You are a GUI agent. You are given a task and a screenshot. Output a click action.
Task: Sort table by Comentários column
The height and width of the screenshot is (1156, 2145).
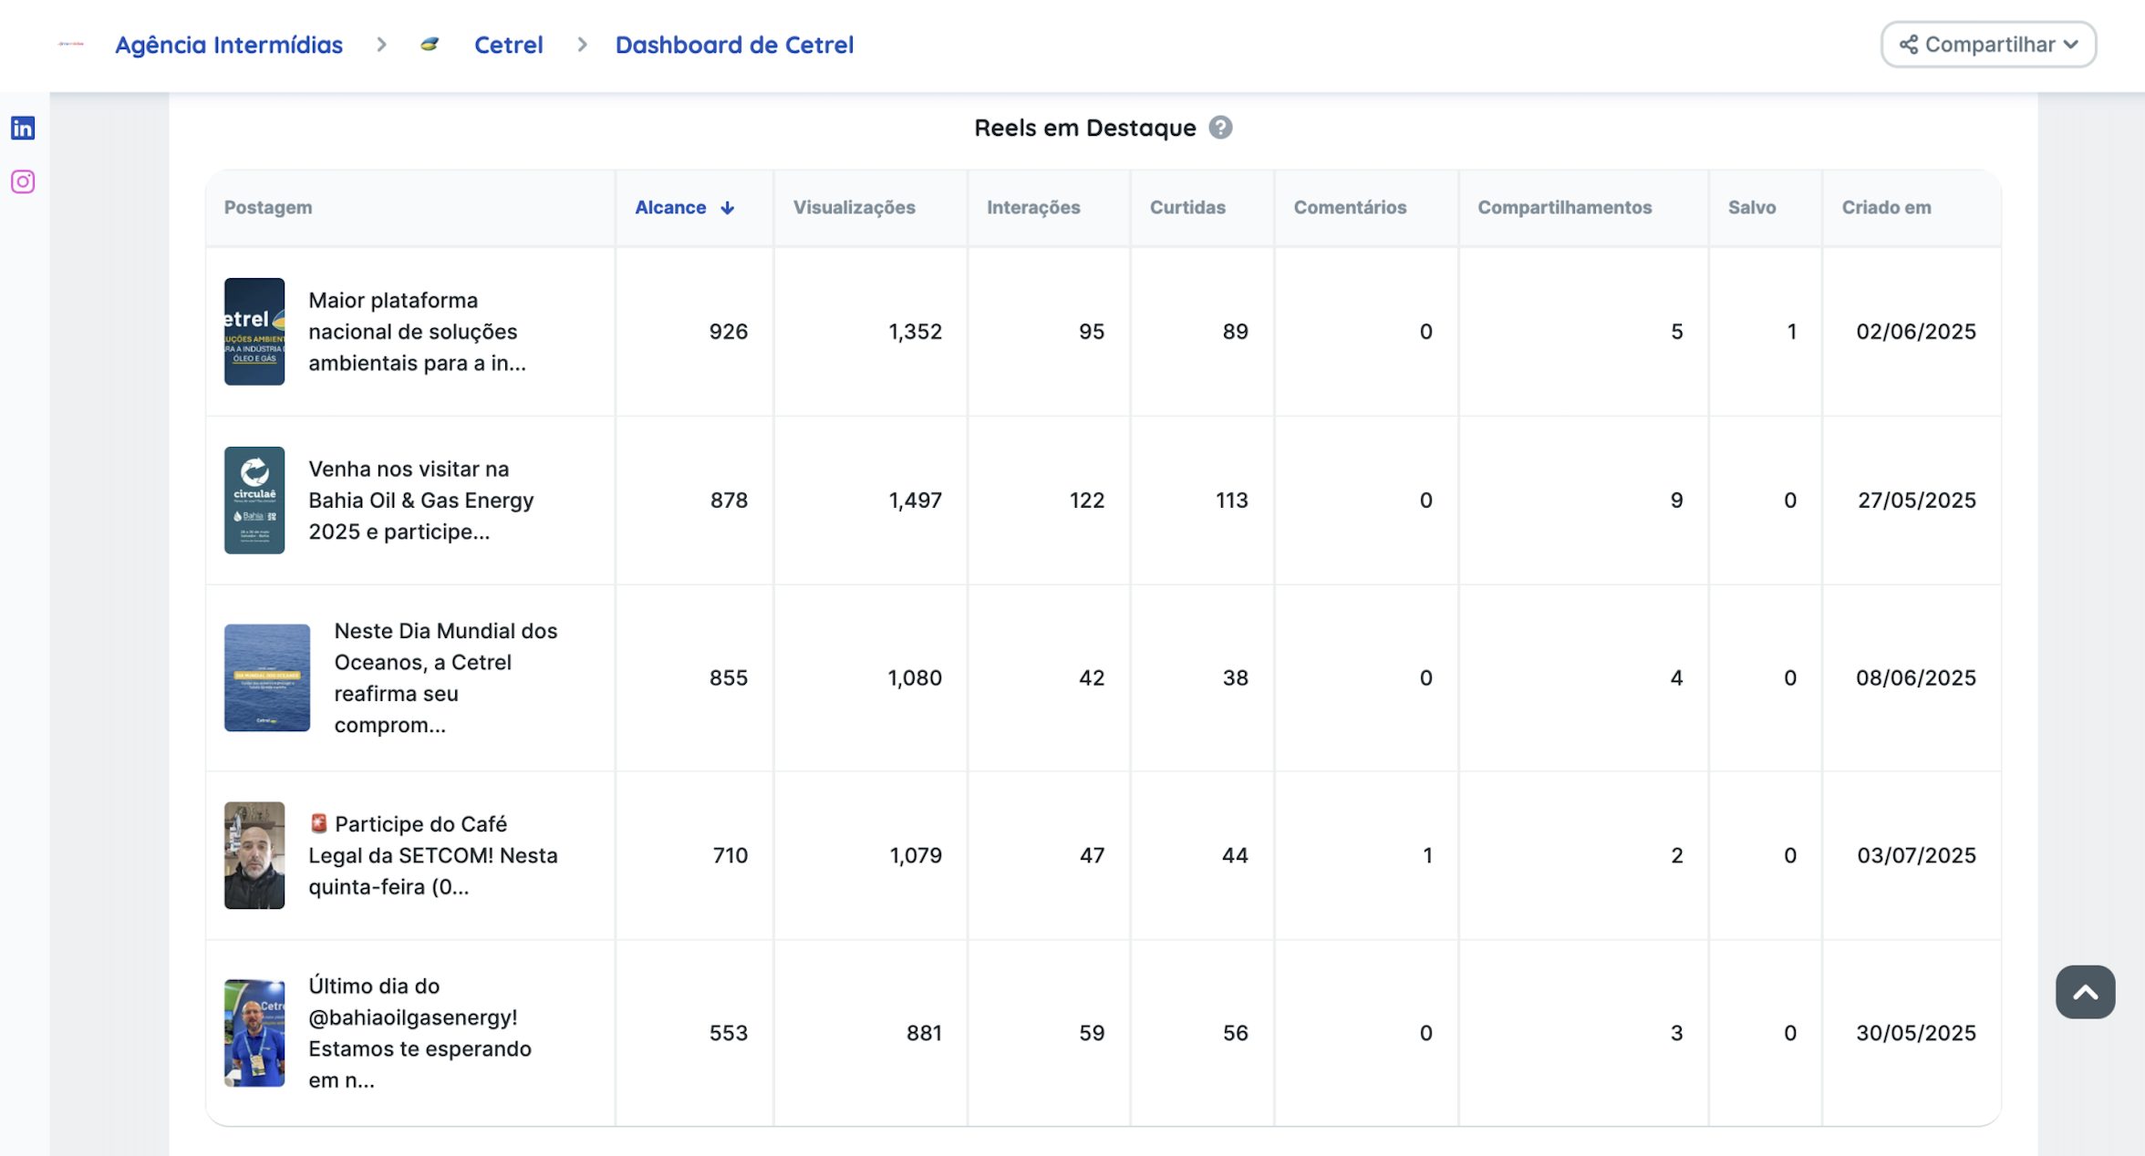pyautogui.click(x=1349, y=208)
